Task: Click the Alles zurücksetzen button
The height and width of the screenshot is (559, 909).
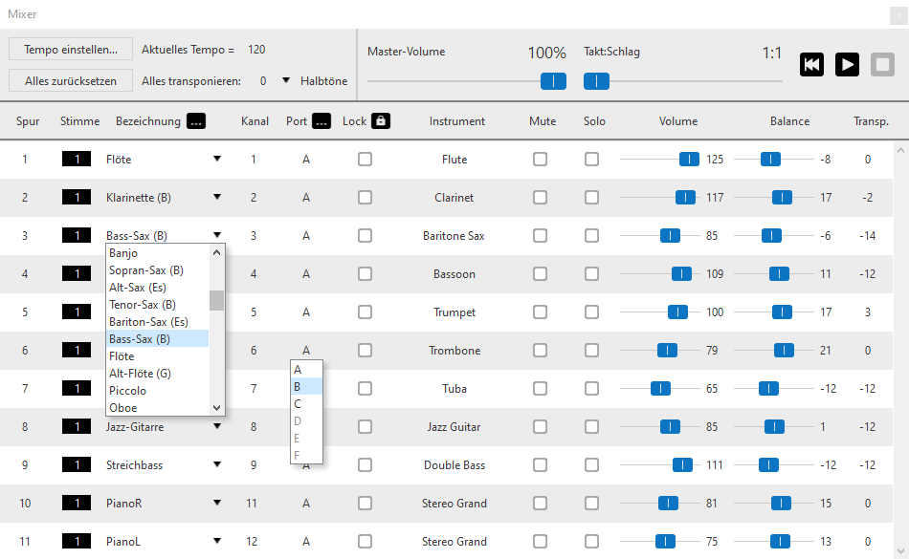Action: coord(71,81)
